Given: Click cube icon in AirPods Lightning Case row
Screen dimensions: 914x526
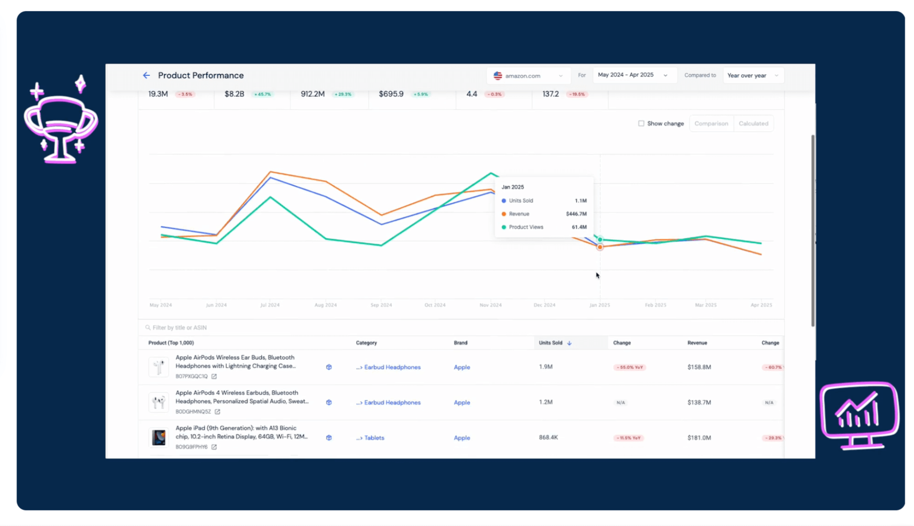Looking at the screenshot, I should pos(329,367).
